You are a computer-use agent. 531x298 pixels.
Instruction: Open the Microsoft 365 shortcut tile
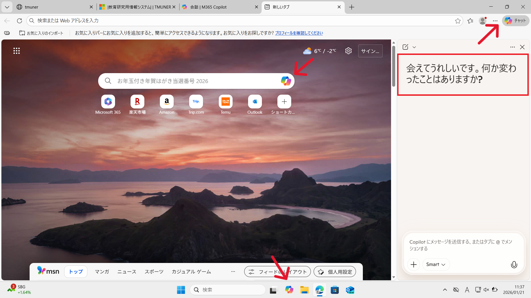[x=108, y=102]
